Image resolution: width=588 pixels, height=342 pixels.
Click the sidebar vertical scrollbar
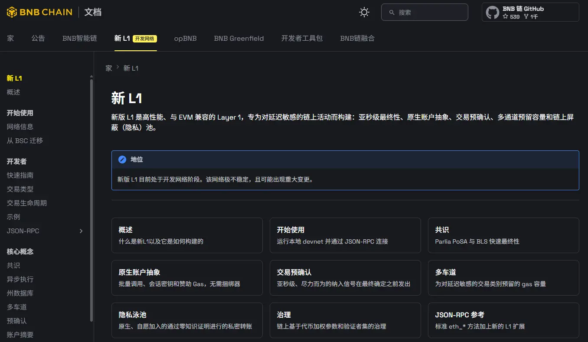91,199
